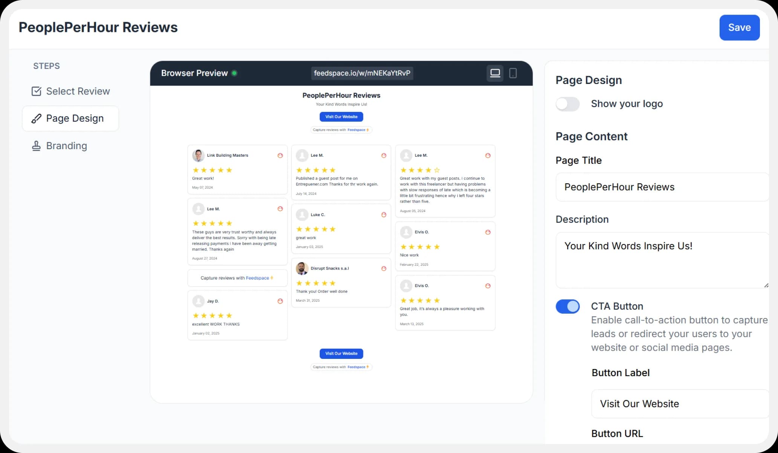Enable the Show your logo toggle
Image resolution: width=778 pixels, height=453 pixels.
(x=567, y=104)
